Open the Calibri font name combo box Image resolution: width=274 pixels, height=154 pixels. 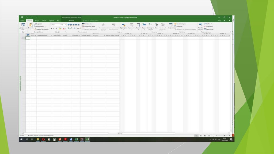(55, 25)
